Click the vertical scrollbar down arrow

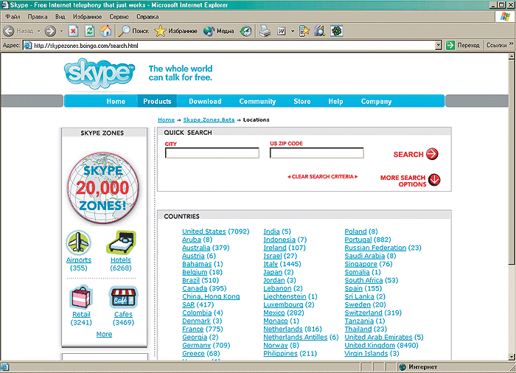(511, 357)
